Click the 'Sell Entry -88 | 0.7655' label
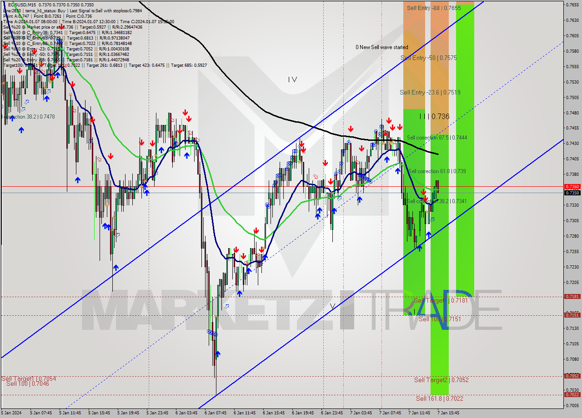The width and height of the screenshot is (582, 418). [434, 8]
